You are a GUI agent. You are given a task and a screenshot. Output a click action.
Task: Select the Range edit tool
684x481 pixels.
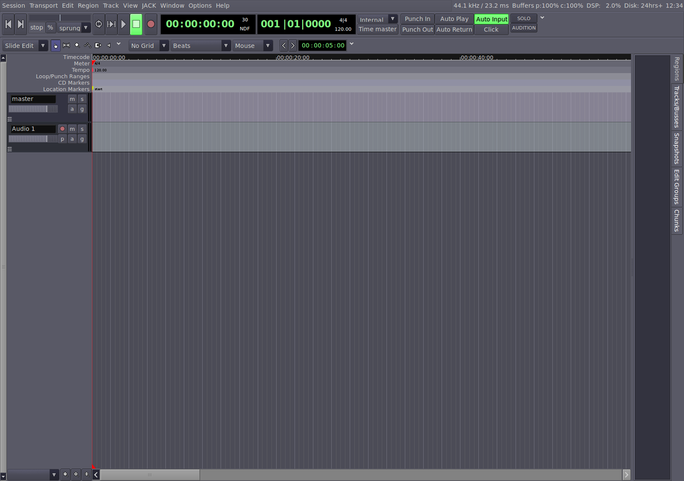66,45
